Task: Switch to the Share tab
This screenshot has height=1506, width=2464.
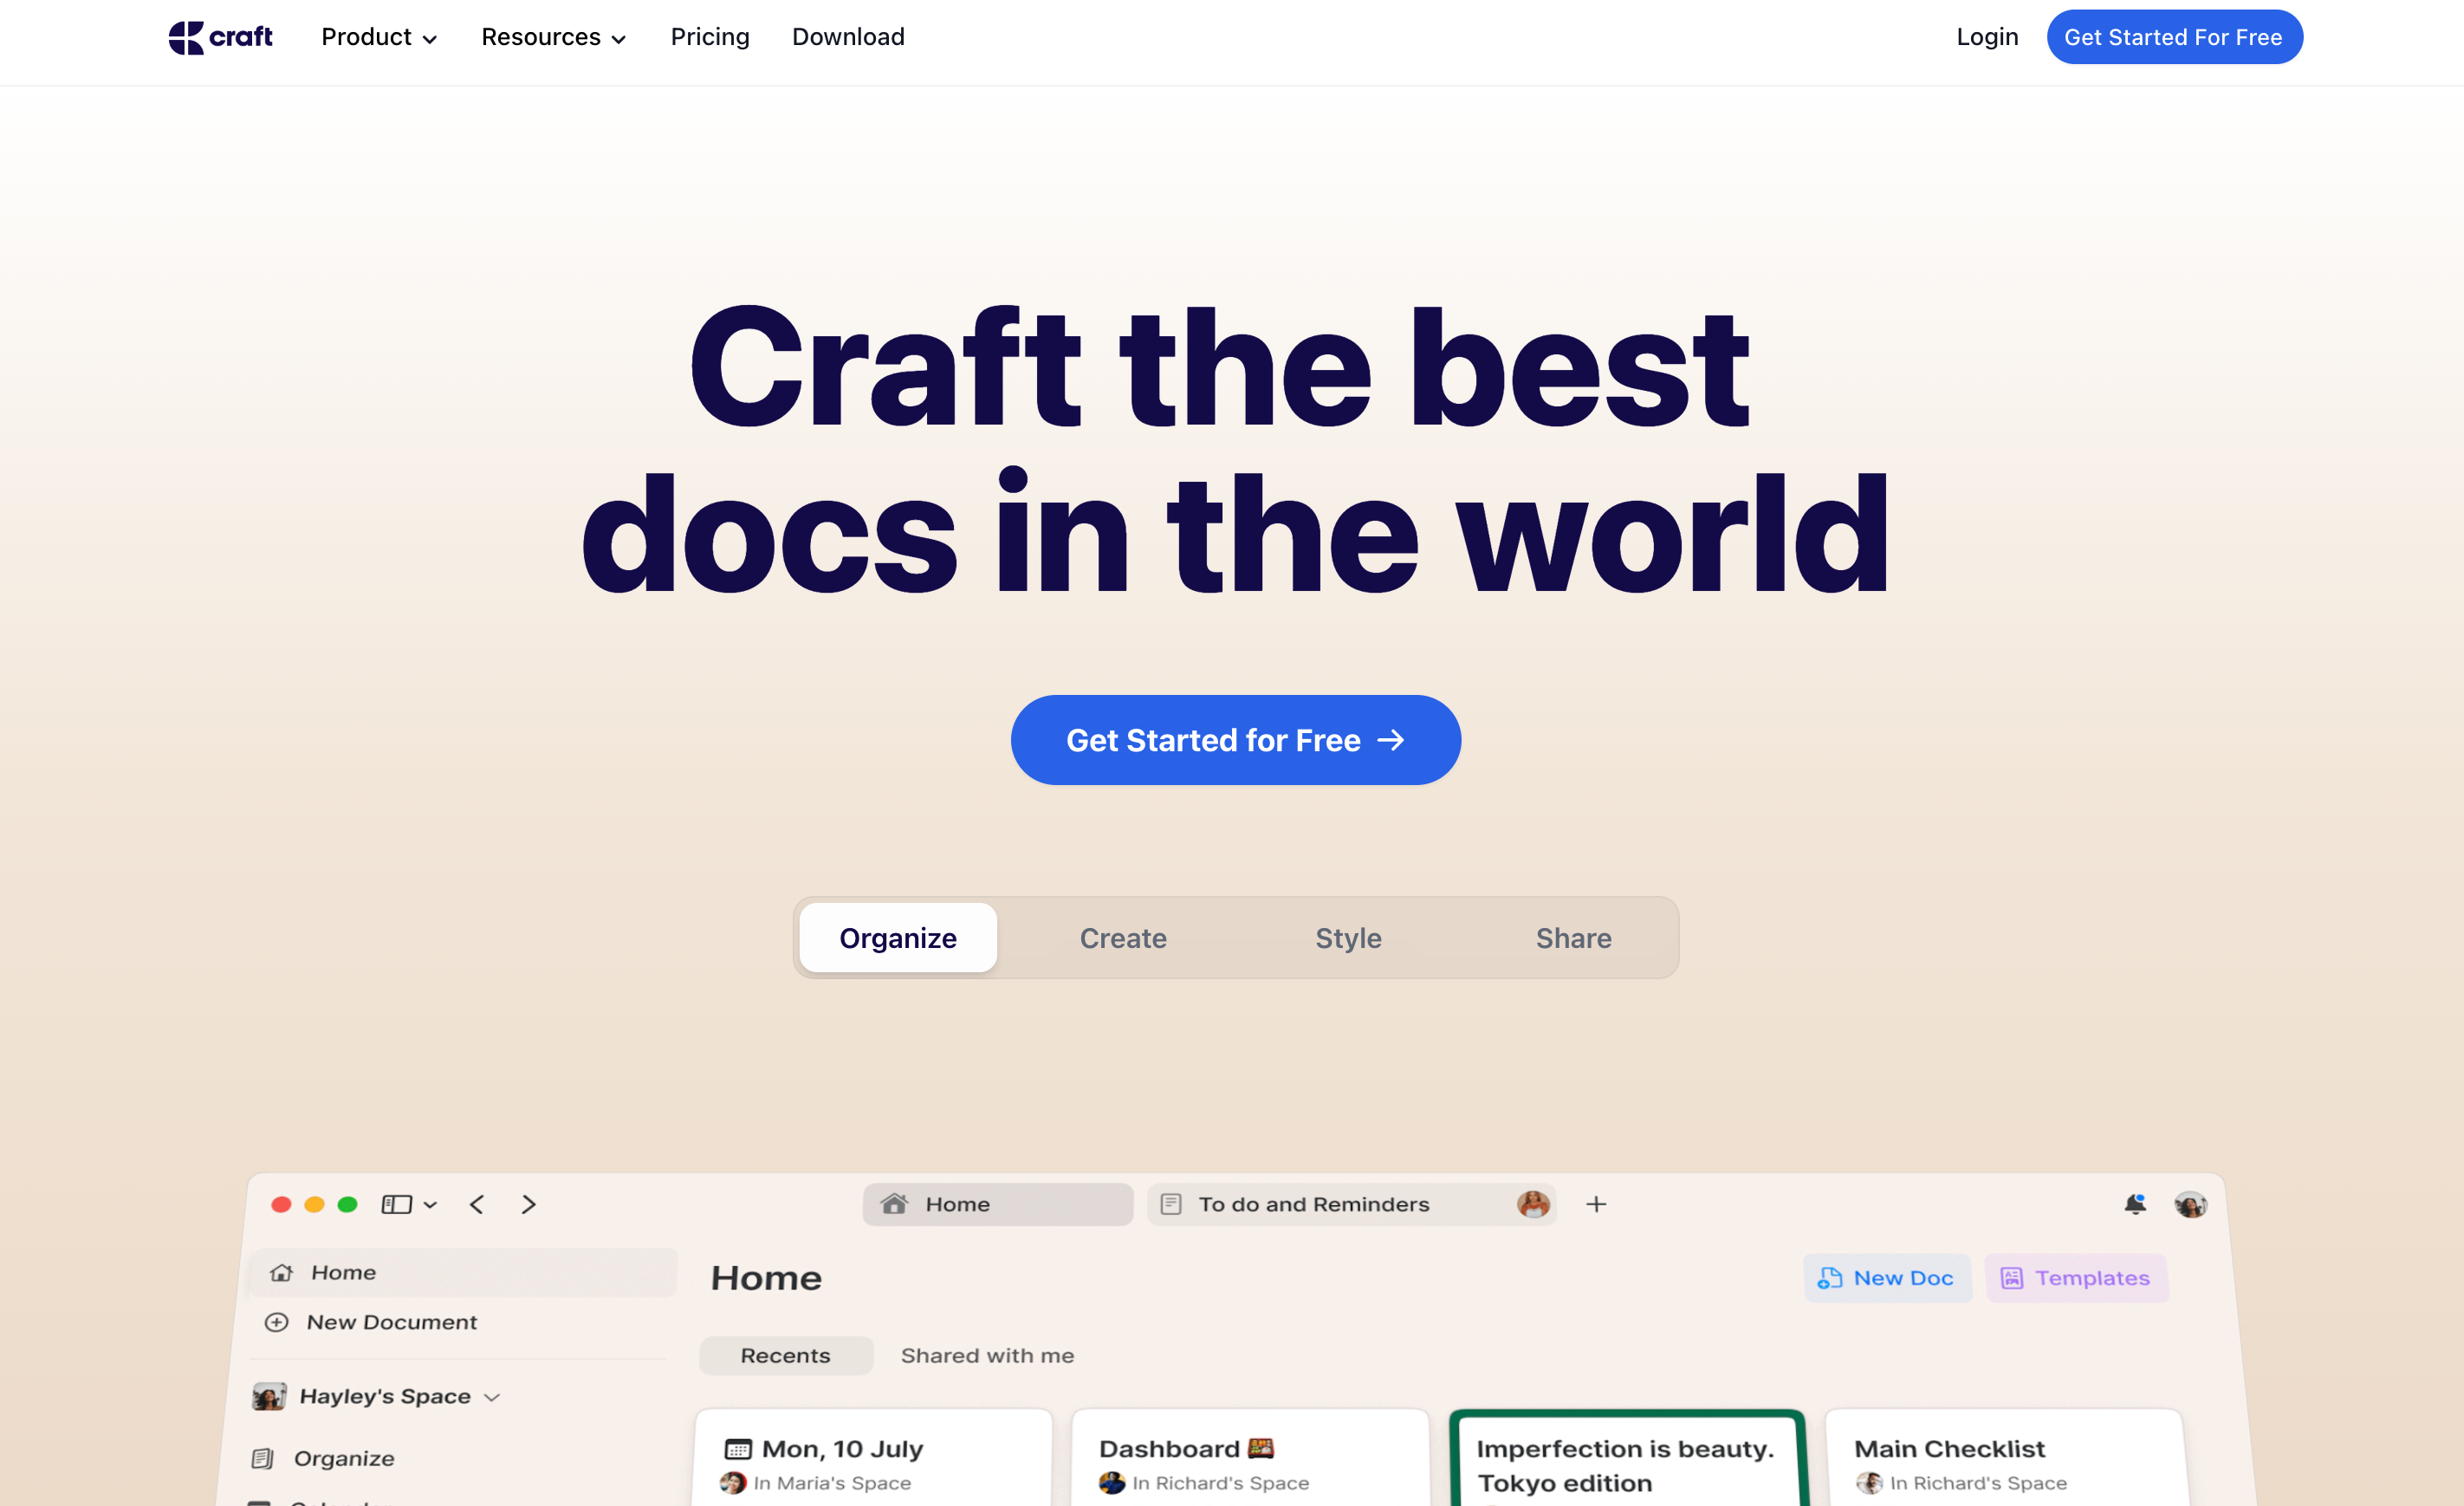Action: point(1573,938)
